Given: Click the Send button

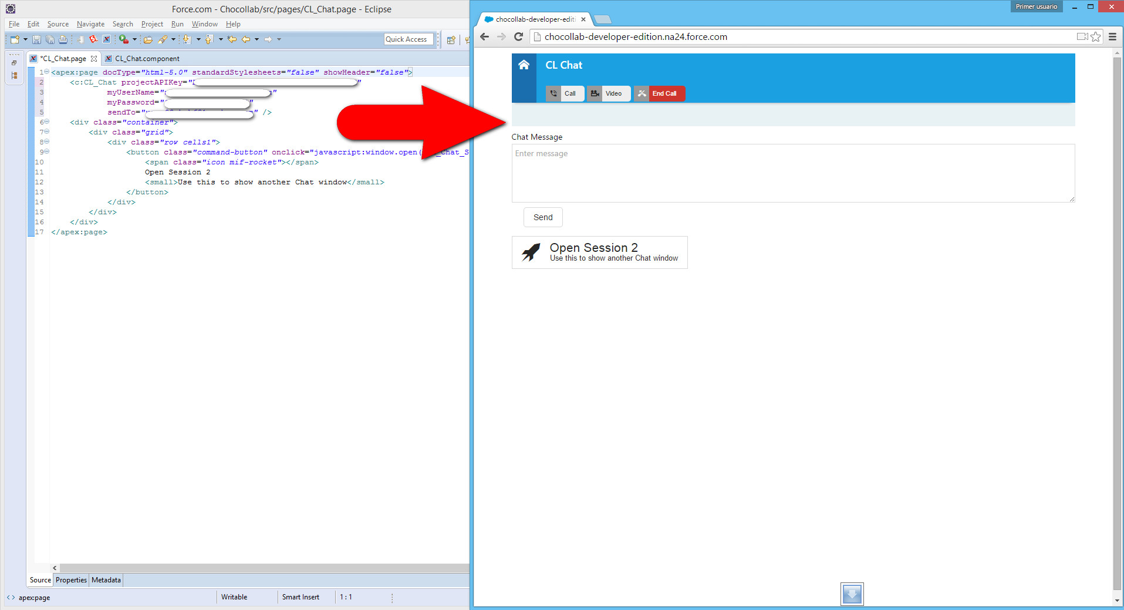Looking at the screenshot, I should click(543, 217).
